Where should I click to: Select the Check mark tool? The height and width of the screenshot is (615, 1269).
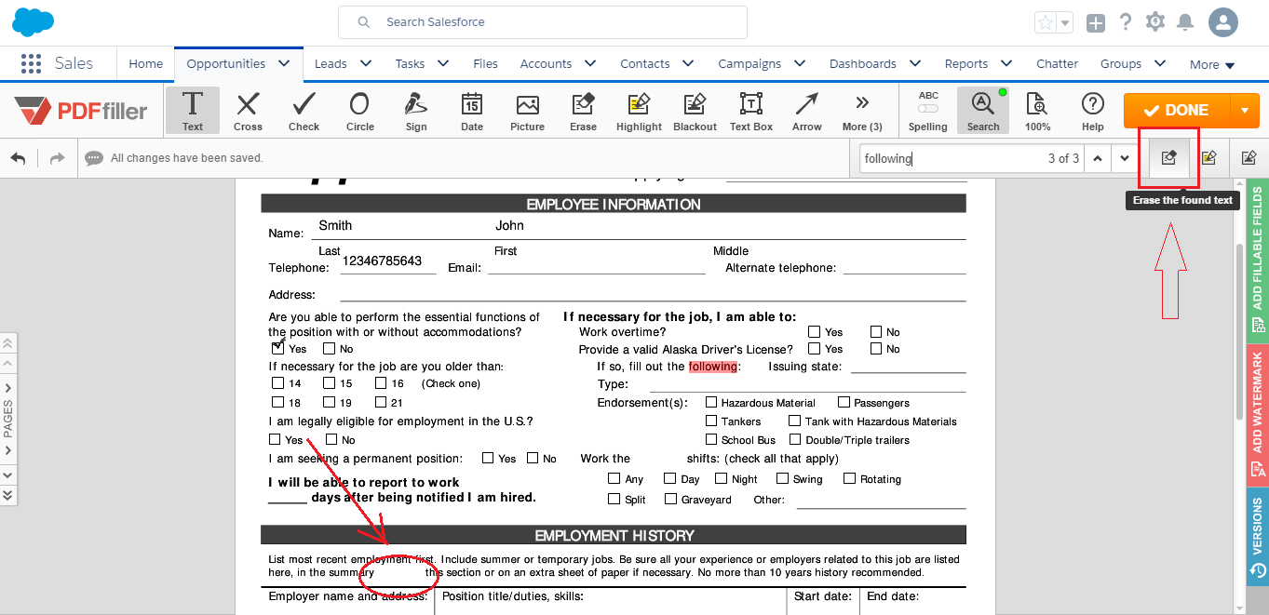(x=304, y=110)
